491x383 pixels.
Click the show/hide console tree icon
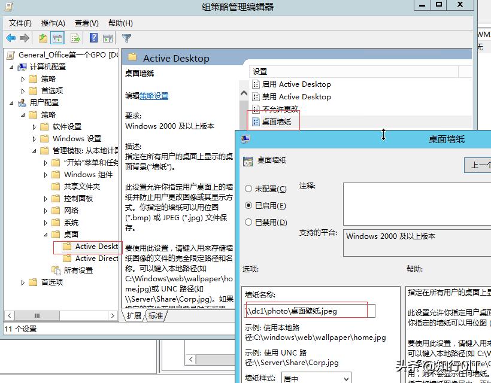(57, 37)
